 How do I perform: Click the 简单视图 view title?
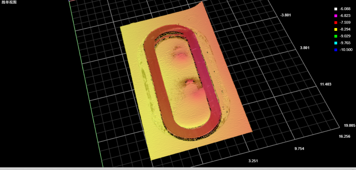pyautogui.click(x=9, y=2)
